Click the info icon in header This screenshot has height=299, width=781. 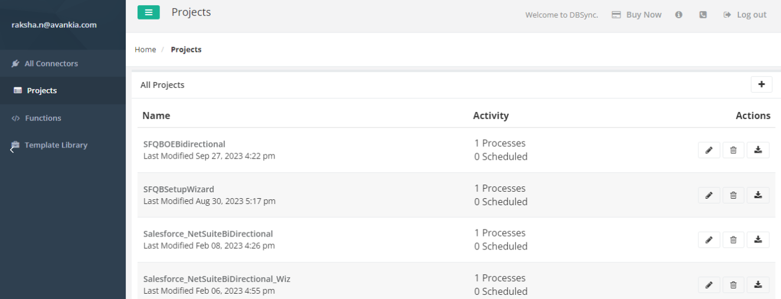click(x=679, y=15)
